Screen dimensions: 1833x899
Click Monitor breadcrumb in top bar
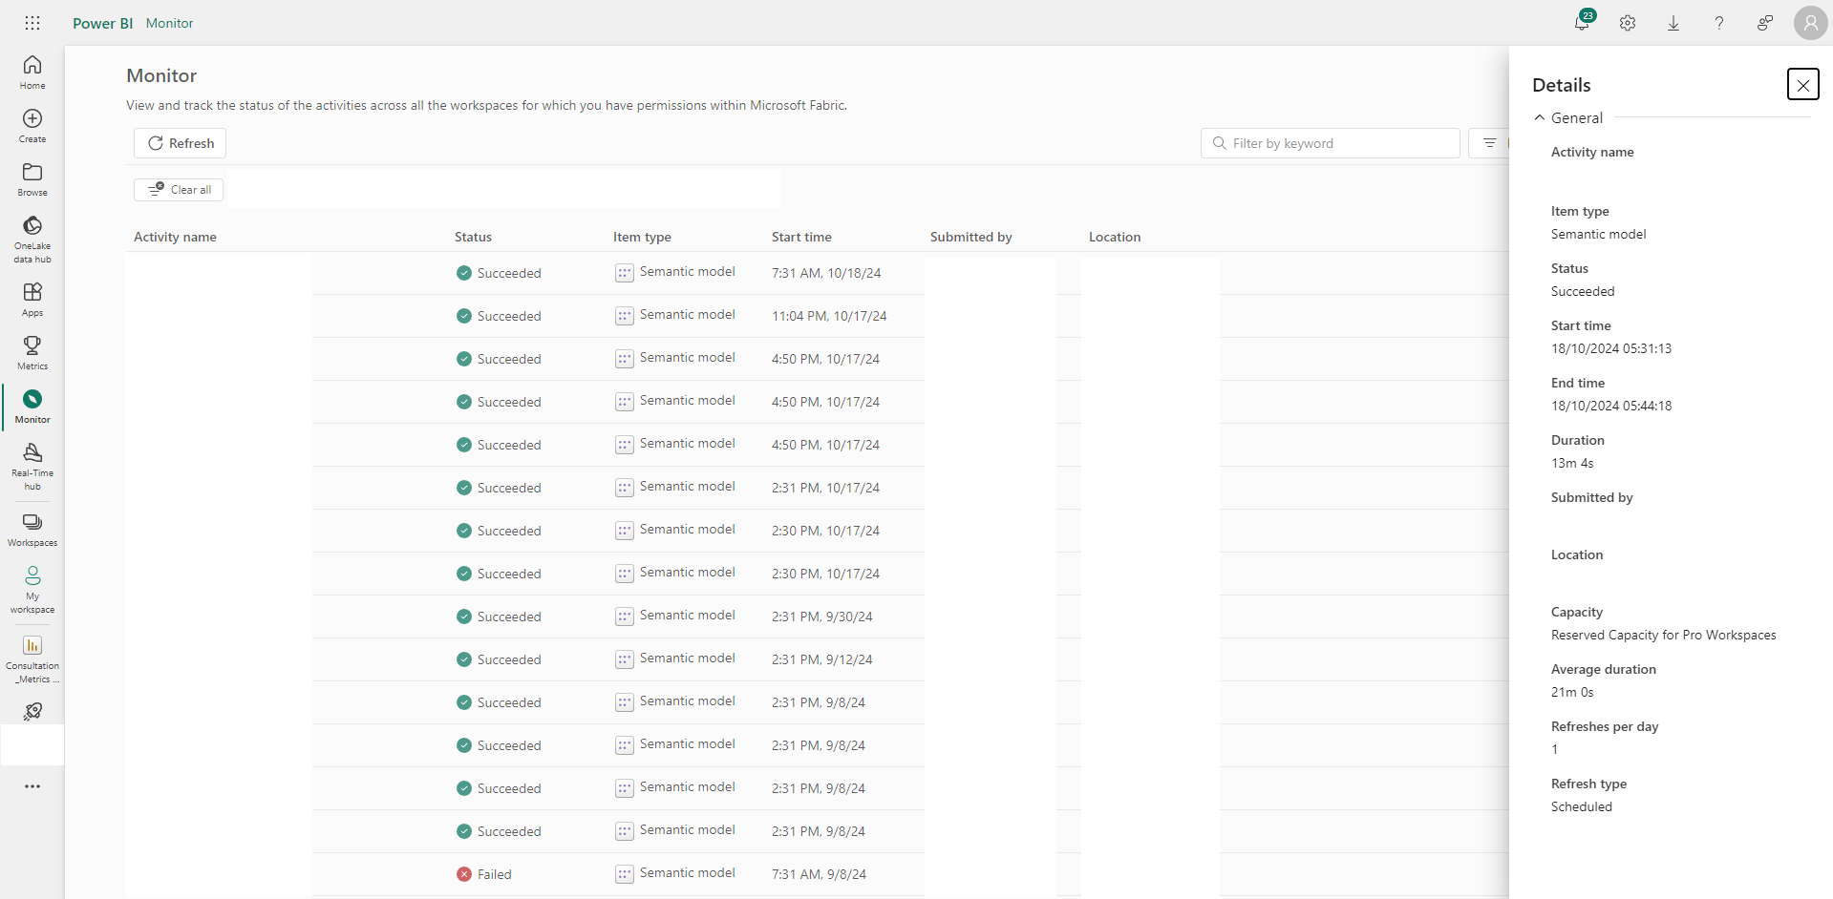tap(169, 23)
